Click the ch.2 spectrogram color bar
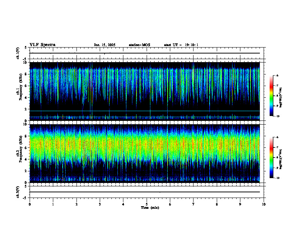297x229 pixels. [271, 158]
